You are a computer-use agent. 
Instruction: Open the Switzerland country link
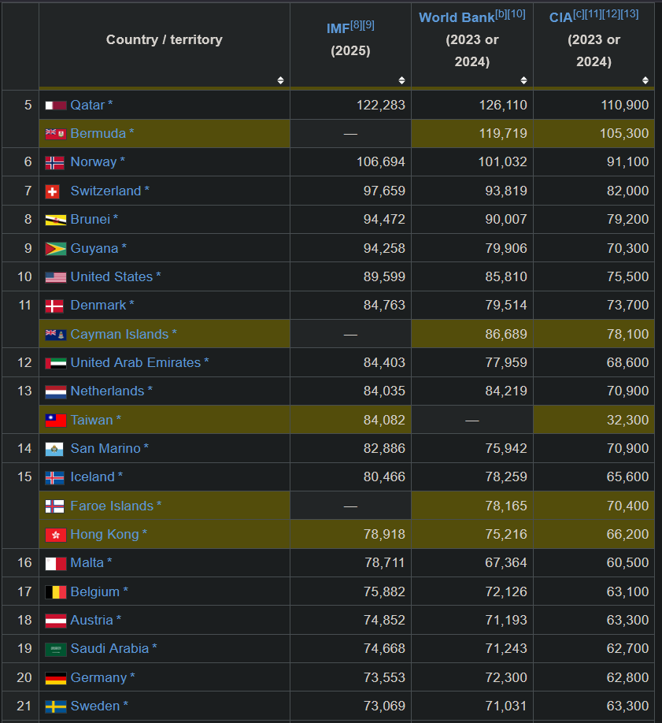pos(105,191)
